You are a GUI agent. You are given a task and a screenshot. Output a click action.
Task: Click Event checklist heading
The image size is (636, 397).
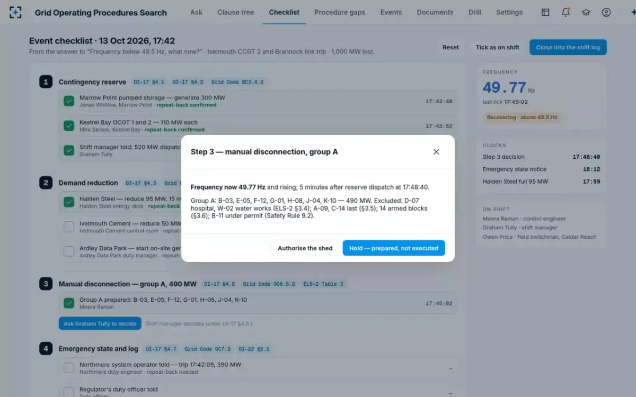102,41
